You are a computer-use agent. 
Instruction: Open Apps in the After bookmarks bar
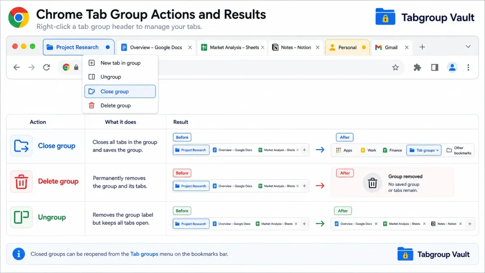[x=344, y=150]
